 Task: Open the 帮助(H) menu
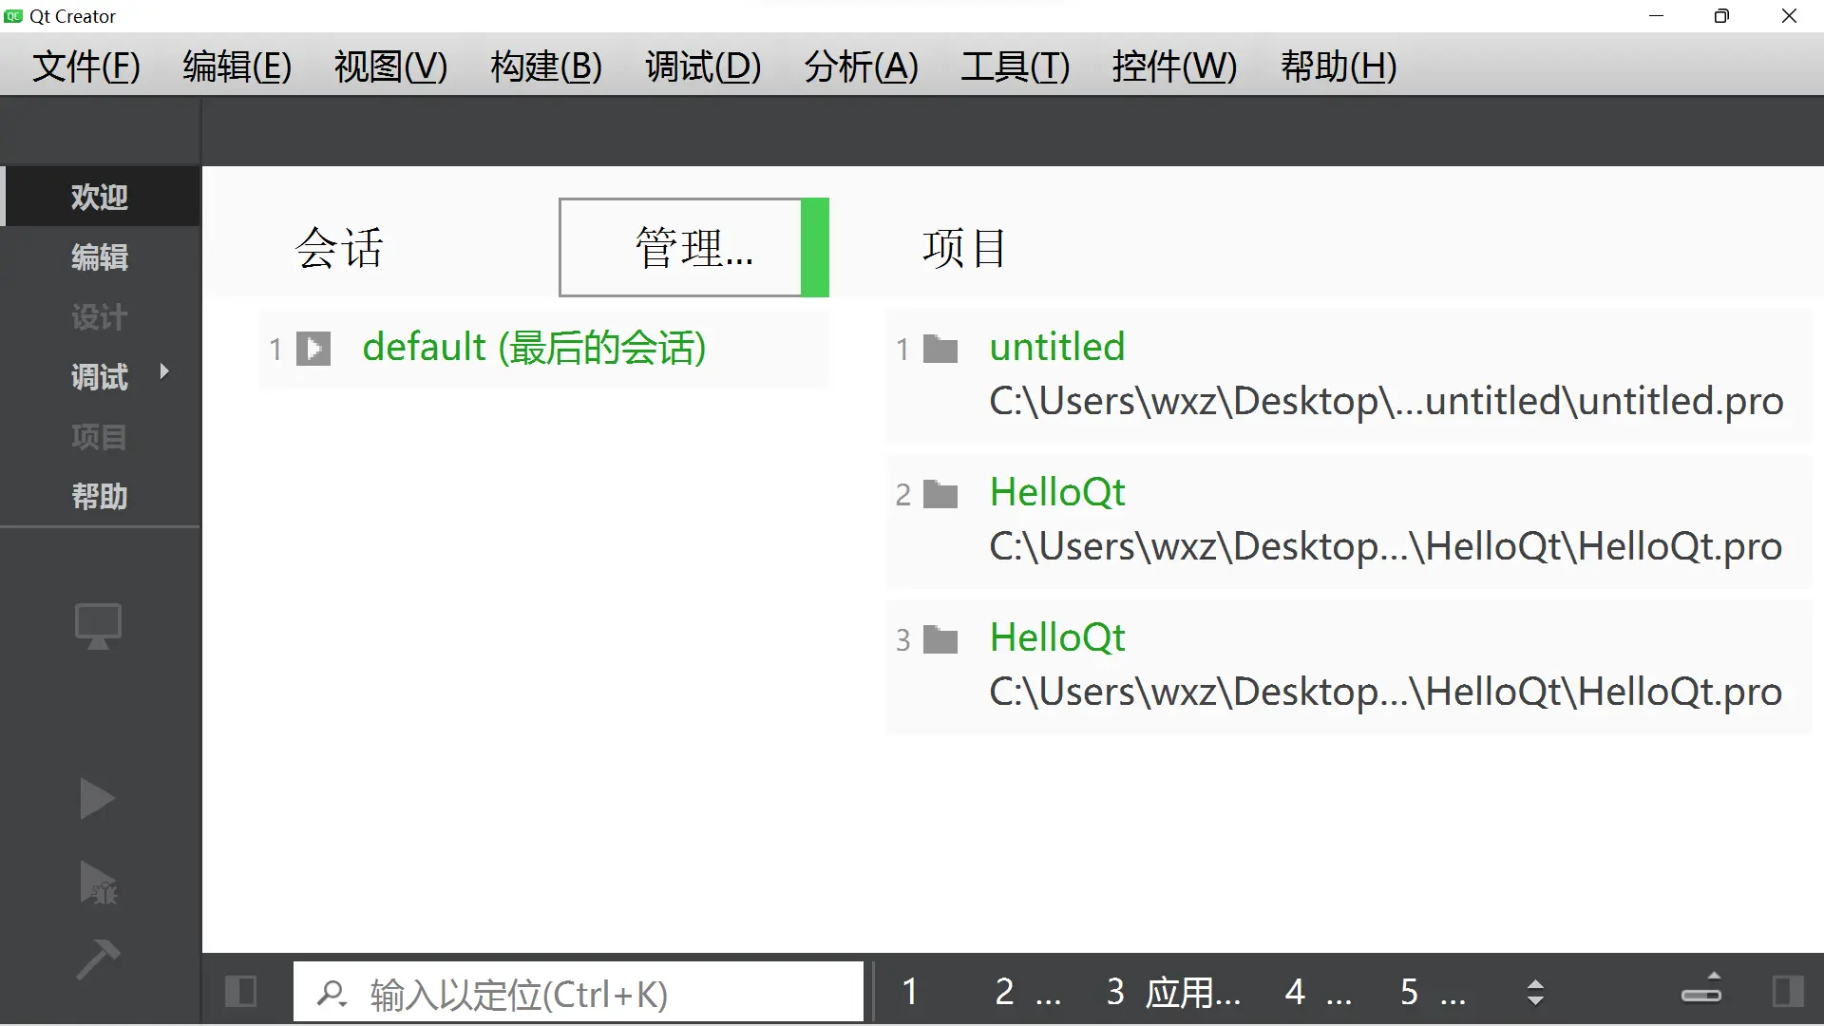point(1339,66)
